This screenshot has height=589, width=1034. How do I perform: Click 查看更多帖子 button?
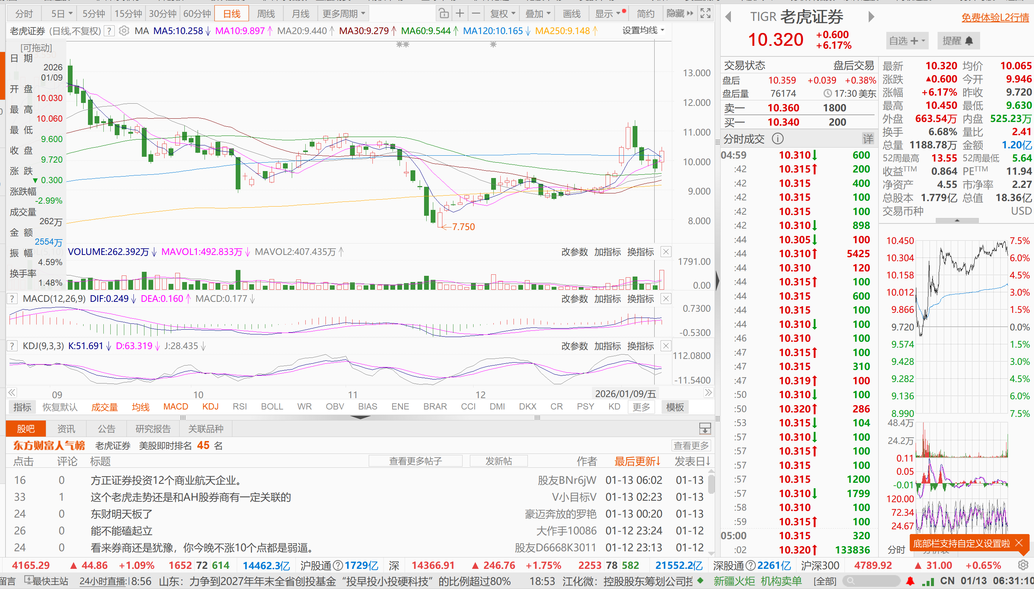pyautogui.click(x=415, y=461)
